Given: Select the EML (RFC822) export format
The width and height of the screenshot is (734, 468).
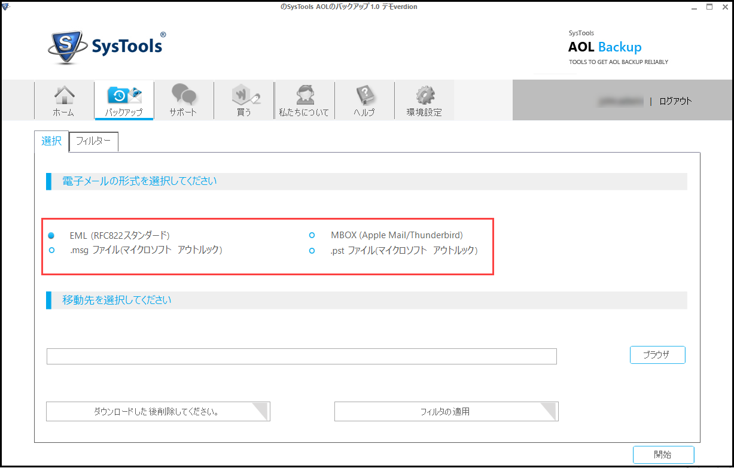Looking at the screenshot, I should pyautogui.click(x=51, y=235).
